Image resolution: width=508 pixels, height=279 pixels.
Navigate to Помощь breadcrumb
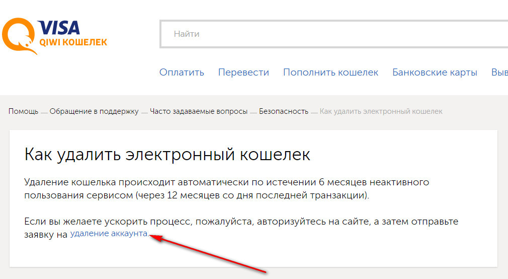coord(23,111)
